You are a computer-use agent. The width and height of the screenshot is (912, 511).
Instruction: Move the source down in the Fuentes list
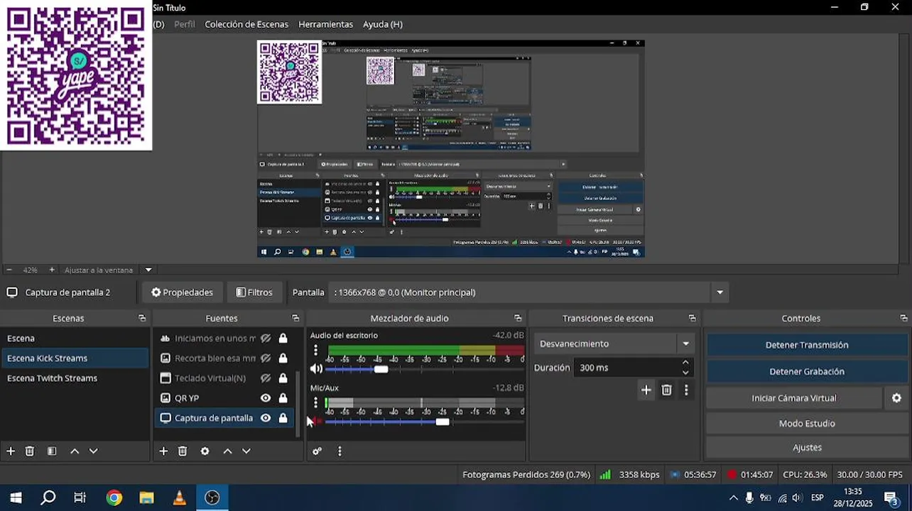tap(246, 451)
